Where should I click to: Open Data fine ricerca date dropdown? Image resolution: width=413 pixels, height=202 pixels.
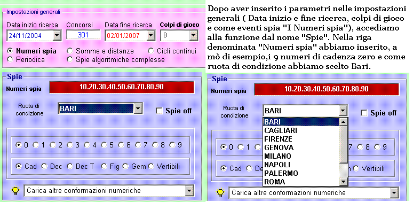150,36
